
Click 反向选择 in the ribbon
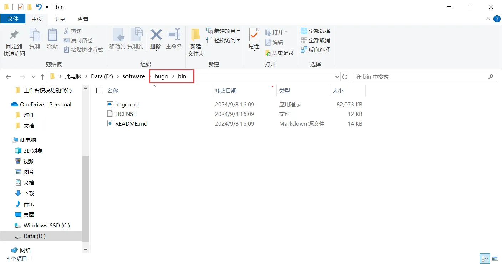316,50
